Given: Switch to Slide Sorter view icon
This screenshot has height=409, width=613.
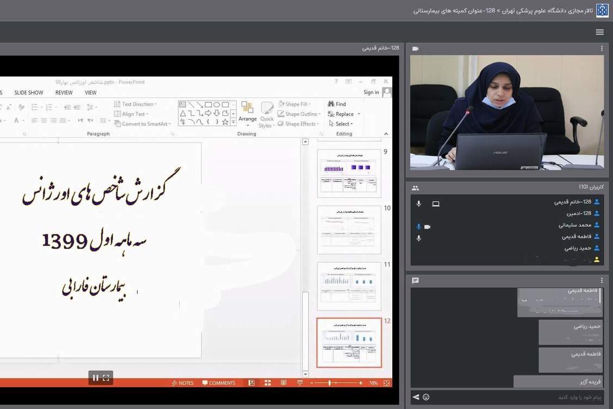Looking at the screenshot, I should pos(267,383).
